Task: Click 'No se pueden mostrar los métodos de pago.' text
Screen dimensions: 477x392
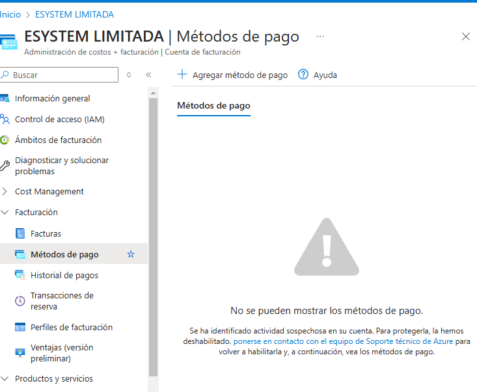Action: pos(327,311)
